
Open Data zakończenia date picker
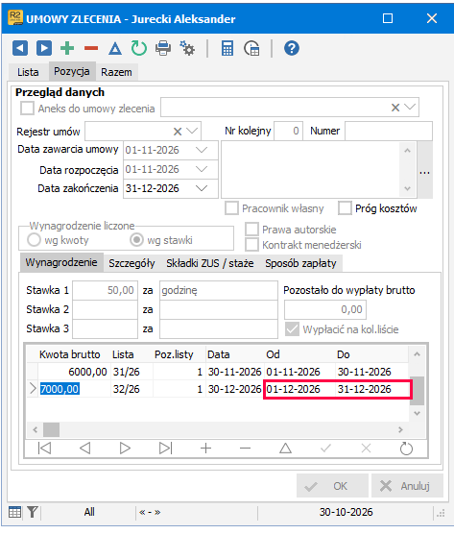pos(202,188)
